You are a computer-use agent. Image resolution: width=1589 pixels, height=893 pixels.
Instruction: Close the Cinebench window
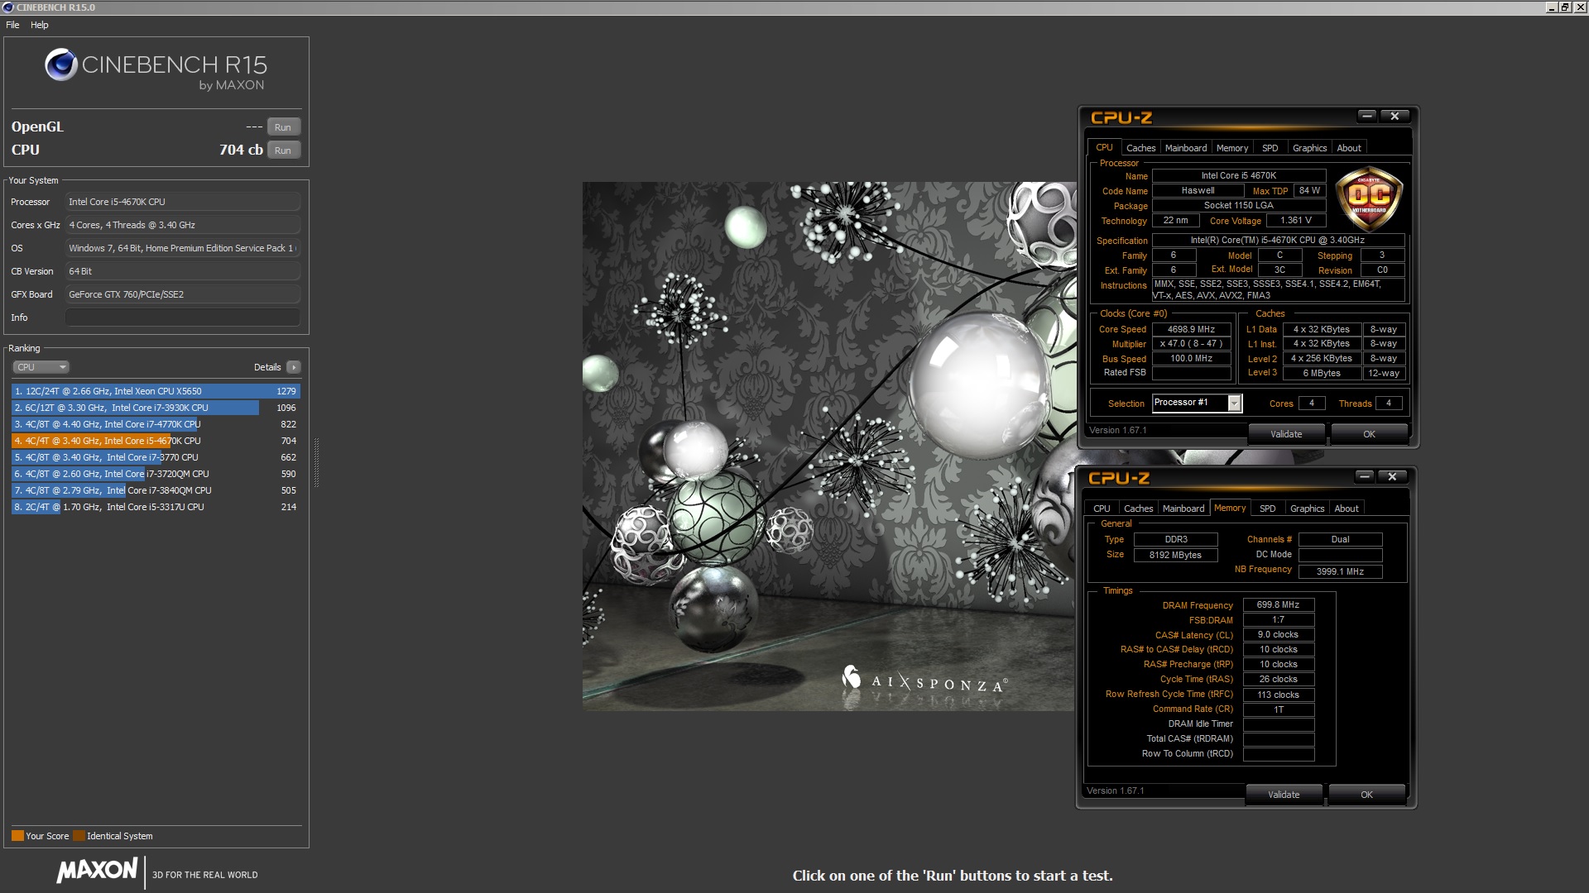[x=1579, y=7]
